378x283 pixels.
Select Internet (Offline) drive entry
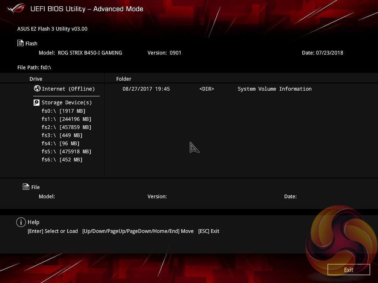[68, 89]
